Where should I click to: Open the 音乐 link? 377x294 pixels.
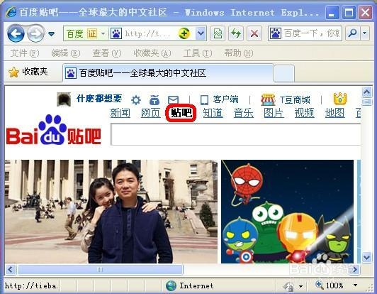[244, 113]
